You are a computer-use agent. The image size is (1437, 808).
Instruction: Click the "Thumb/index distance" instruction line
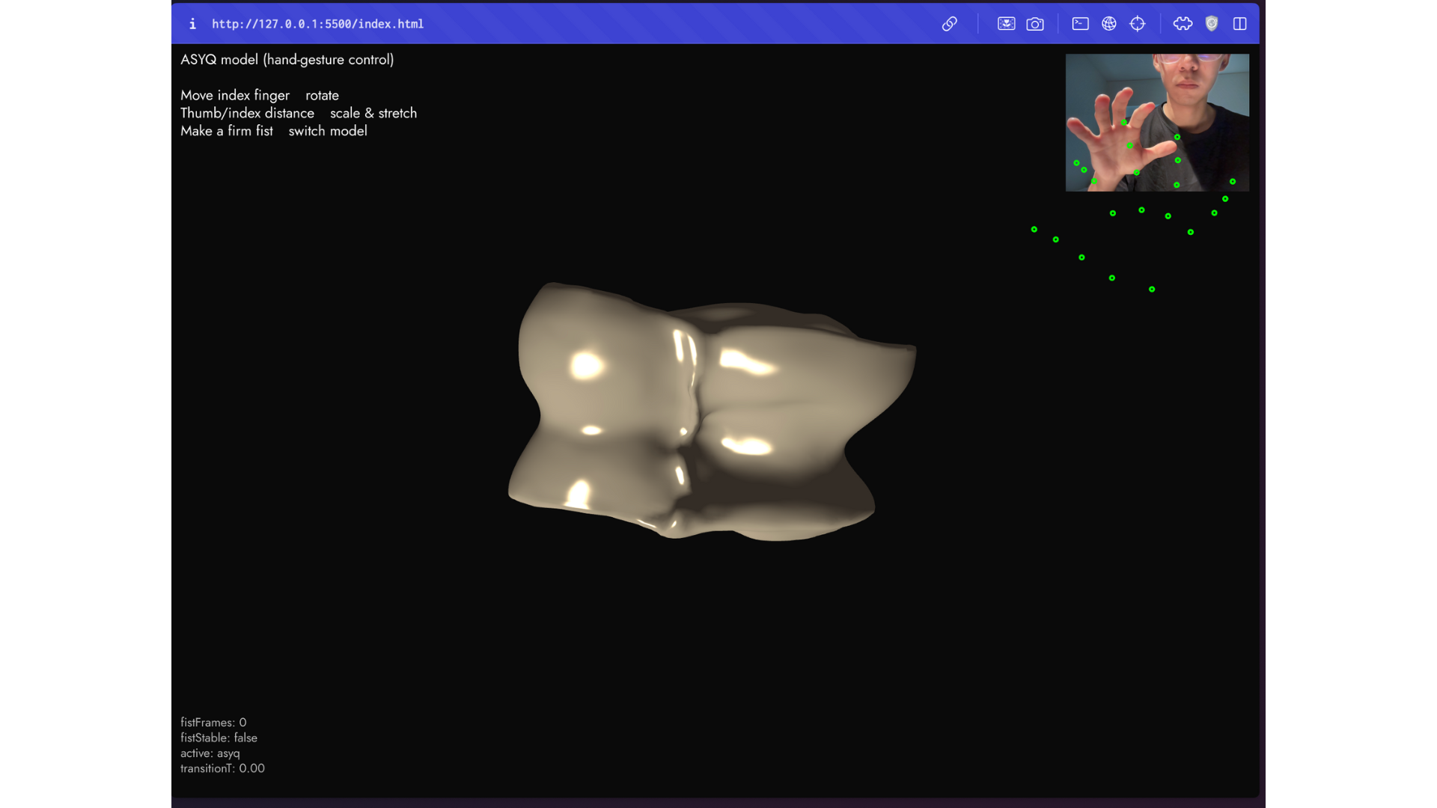247,113
